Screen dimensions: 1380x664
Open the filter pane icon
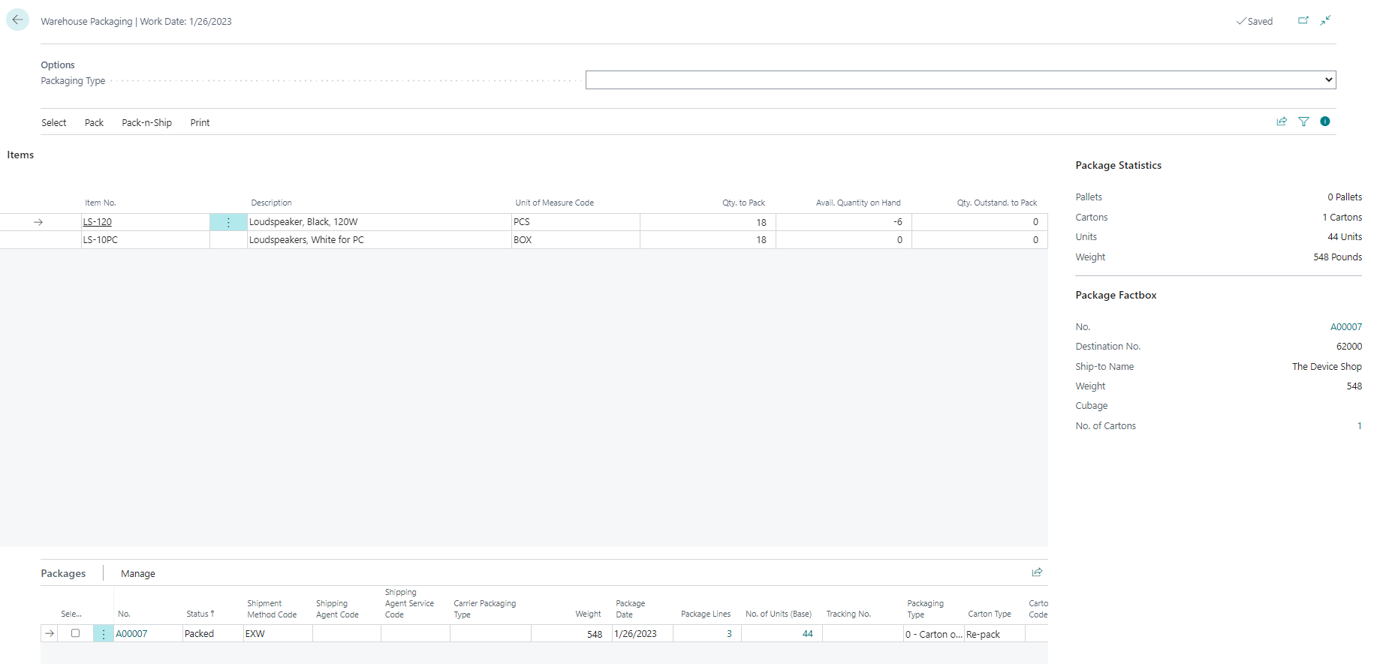[x=1303, y=122]
